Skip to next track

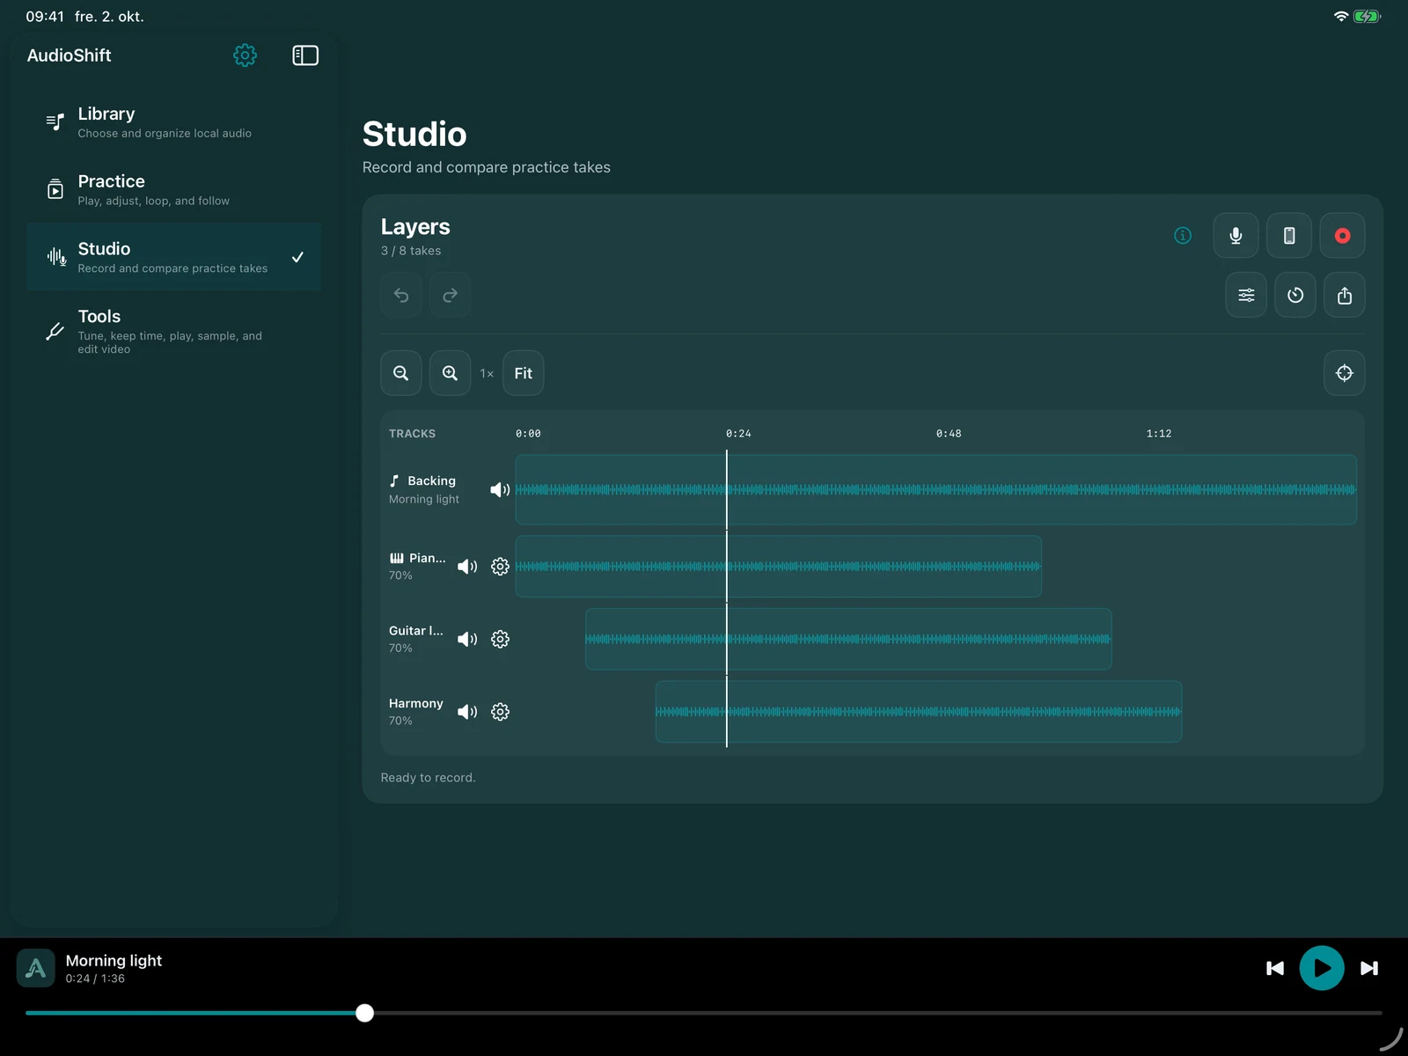(x=1369, y=968)
